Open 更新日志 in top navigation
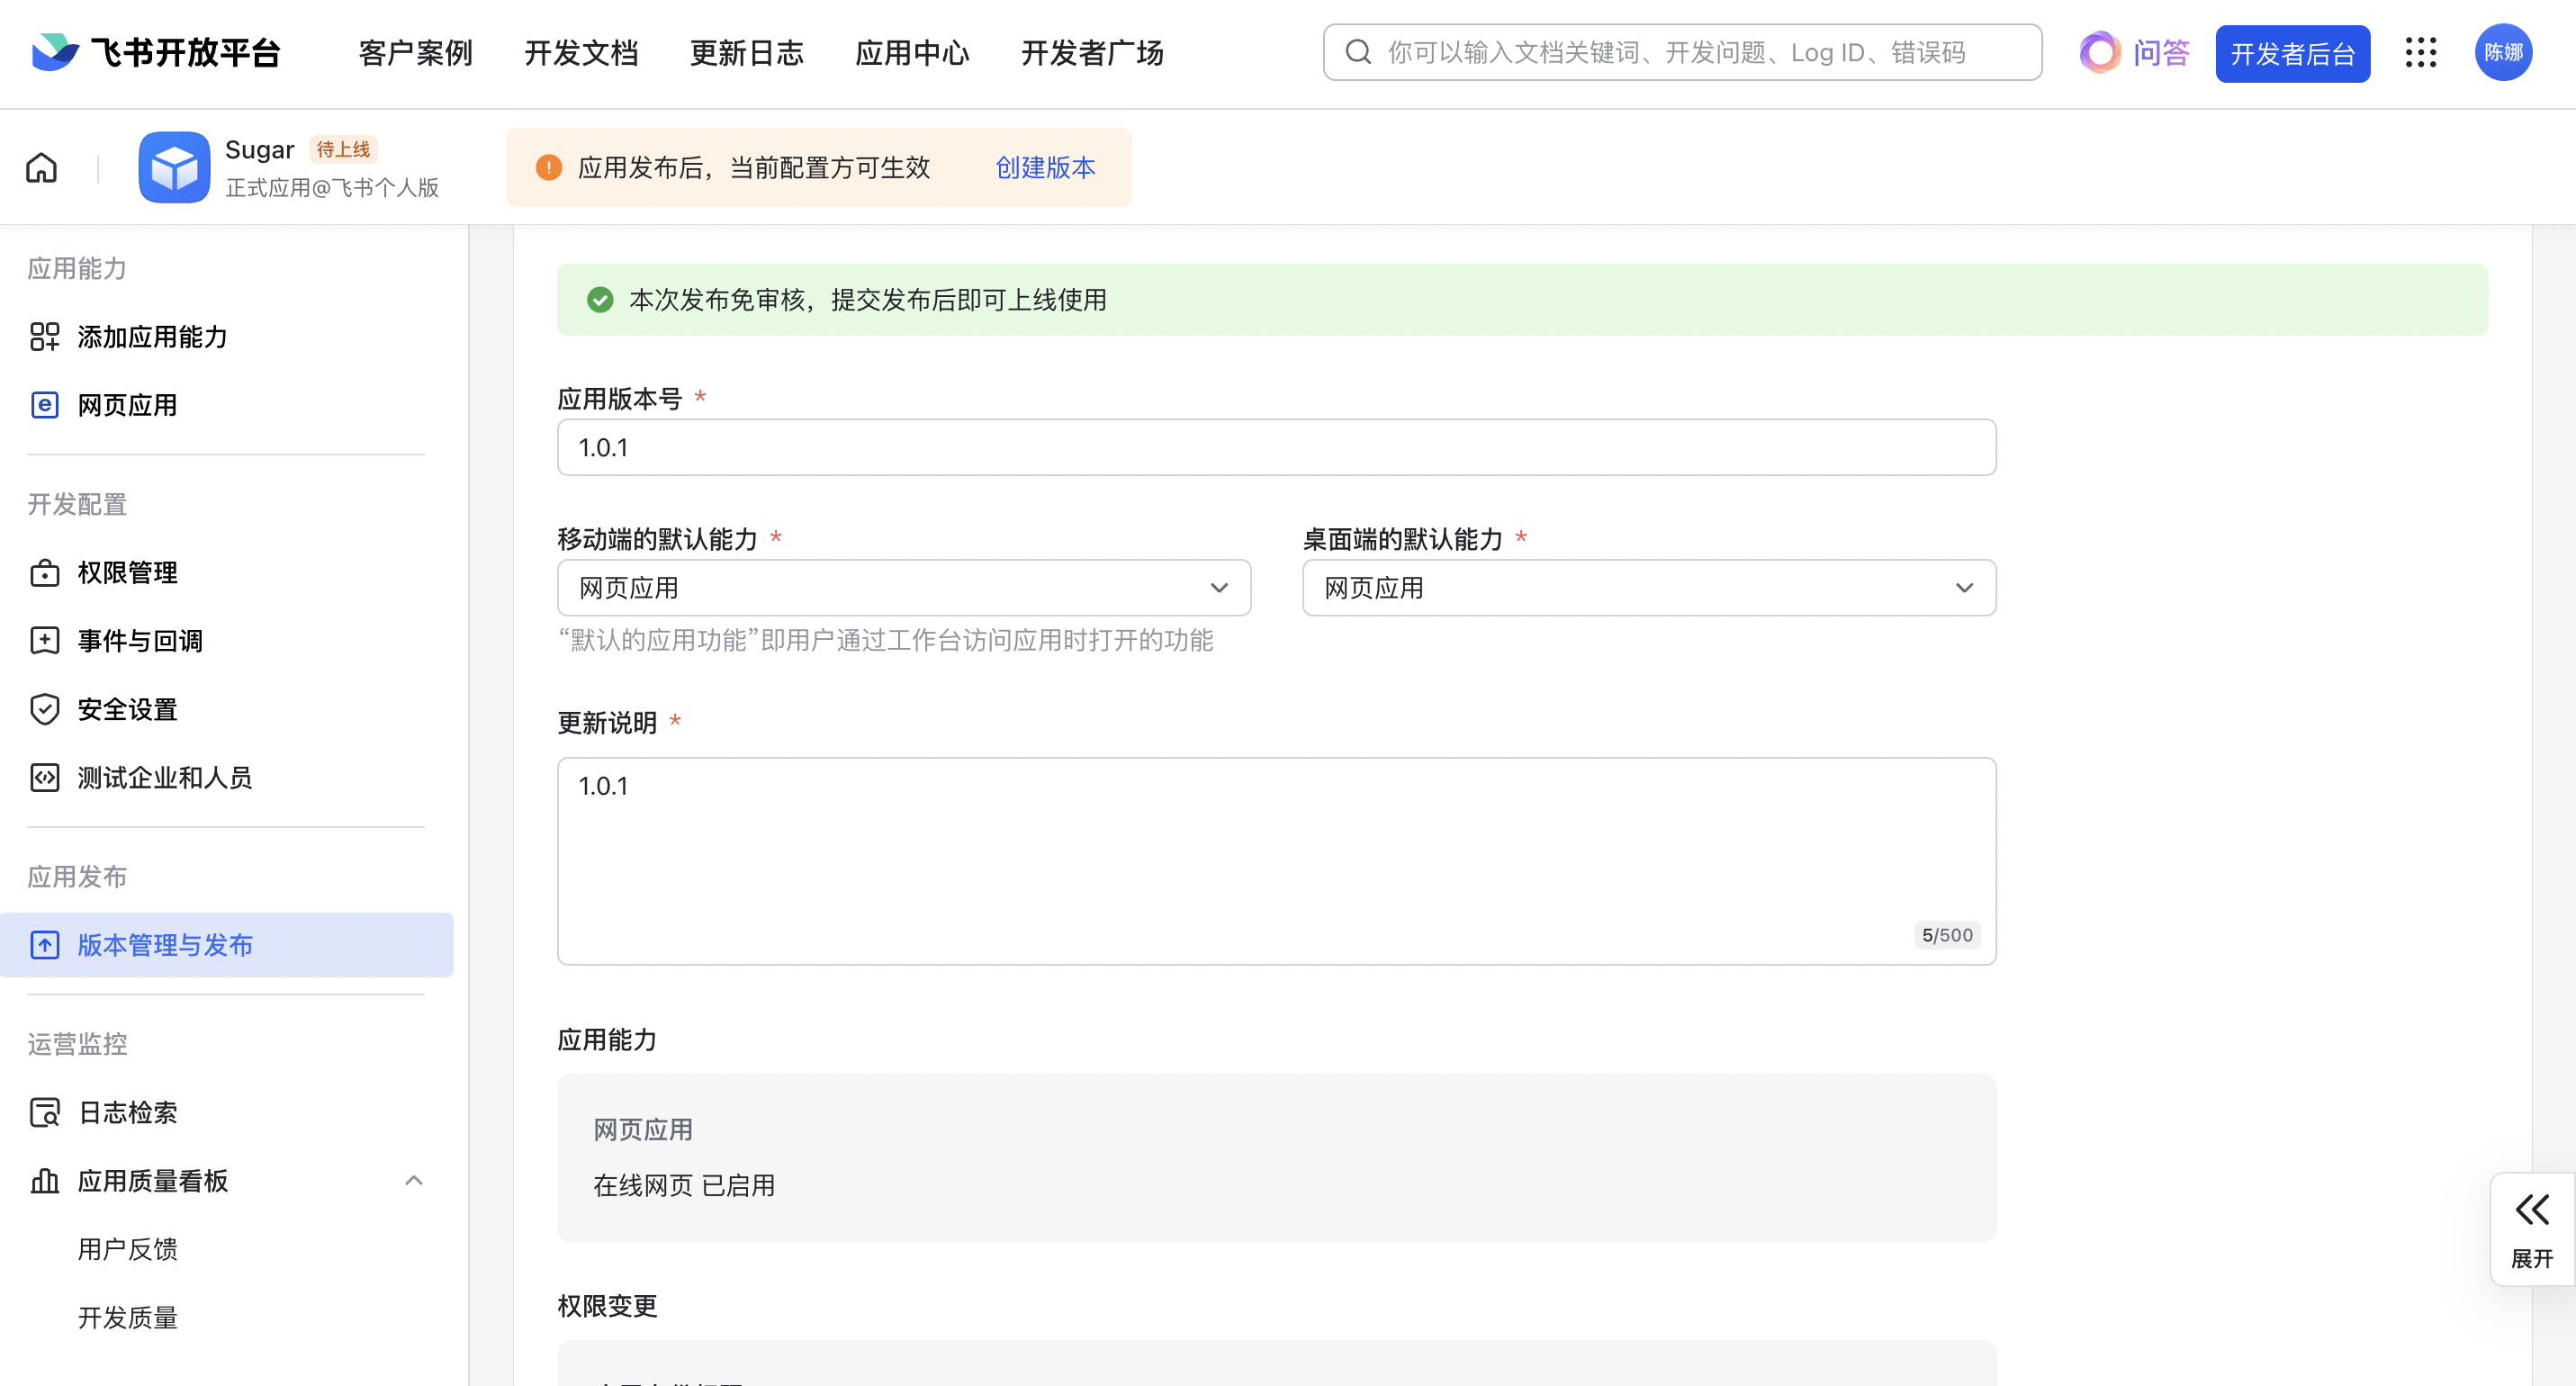The height and width of the screenshot is (1386, 2576). tap(747, 53)
